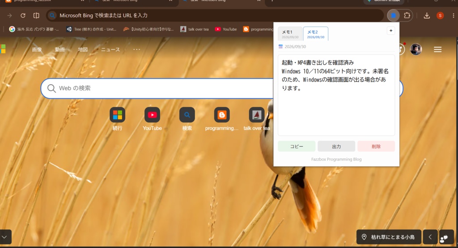
Task: Open the 地図 menu on Bing
Action: [83, 50]
